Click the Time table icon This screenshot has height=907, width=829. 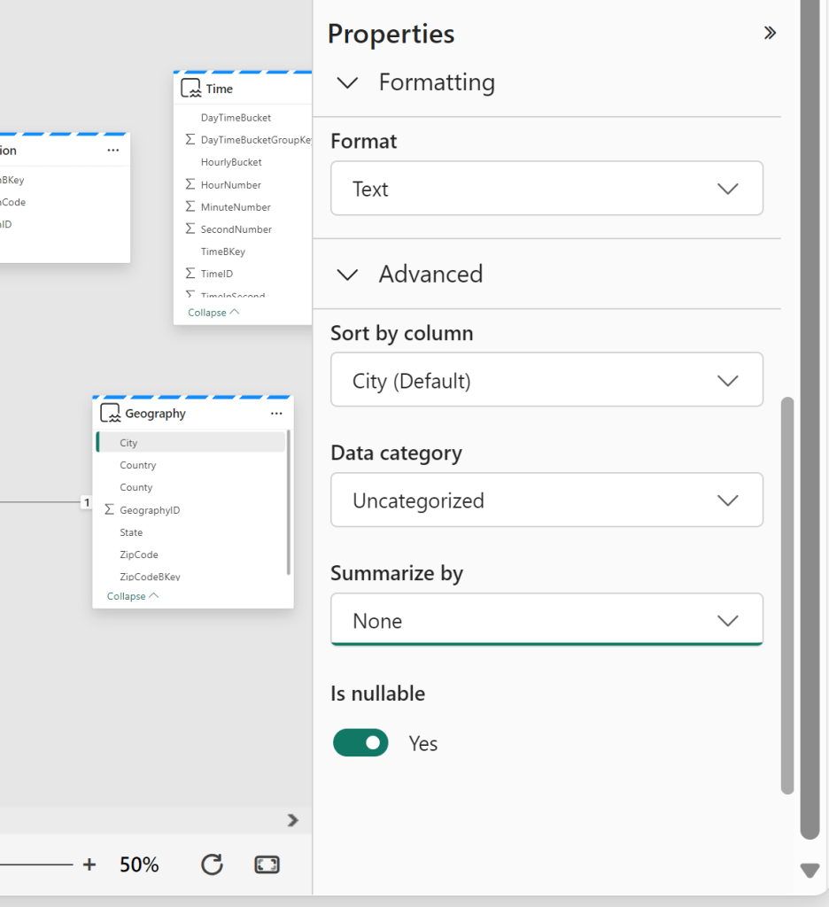pyautogui.click(x=190, y=89)
